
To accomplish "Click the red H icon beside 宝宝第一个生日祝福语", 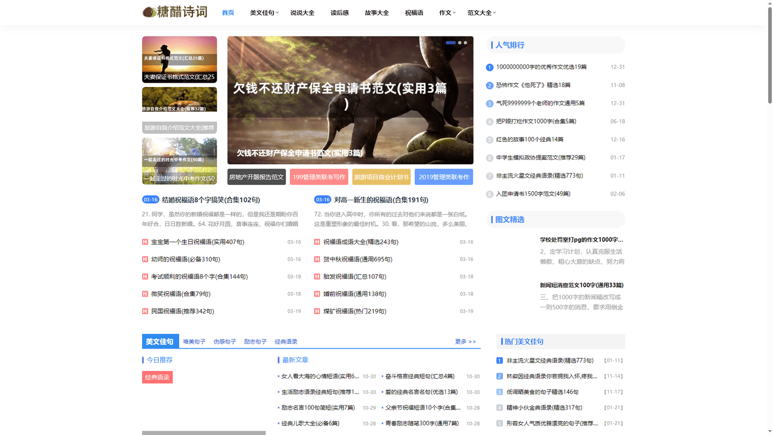I will tap(145, 242).
